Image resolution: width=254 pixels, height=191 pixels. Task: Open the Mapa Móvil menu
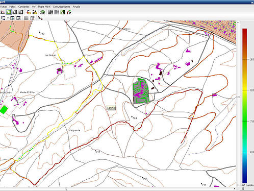44,7
